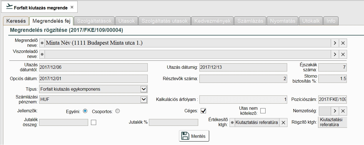
Task: Click the Utazás dátumtól date field
Action: [93, 67]
